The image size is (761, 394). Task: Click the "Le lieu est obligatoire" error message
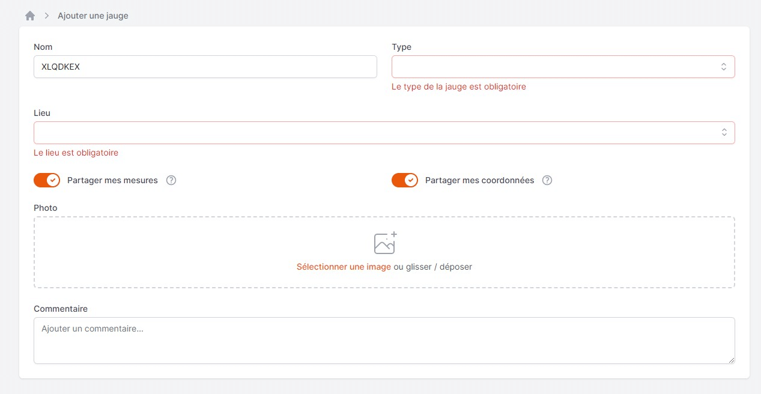point(76,153)
